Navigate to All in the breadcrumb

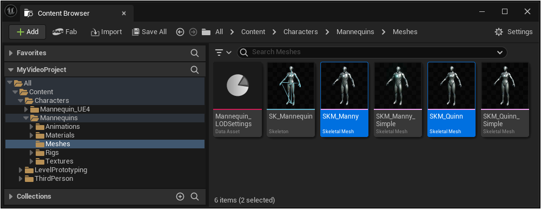[219, 32]
